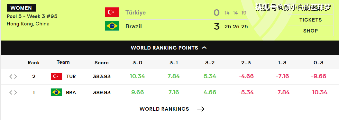Select the TUR team abbreviation in table

click(71, 77)
